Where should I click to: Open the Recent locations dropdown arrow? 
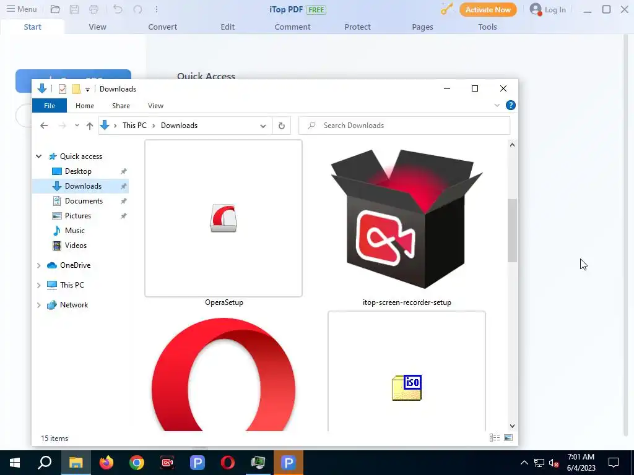pyautogui.click(x=77, y=126)
